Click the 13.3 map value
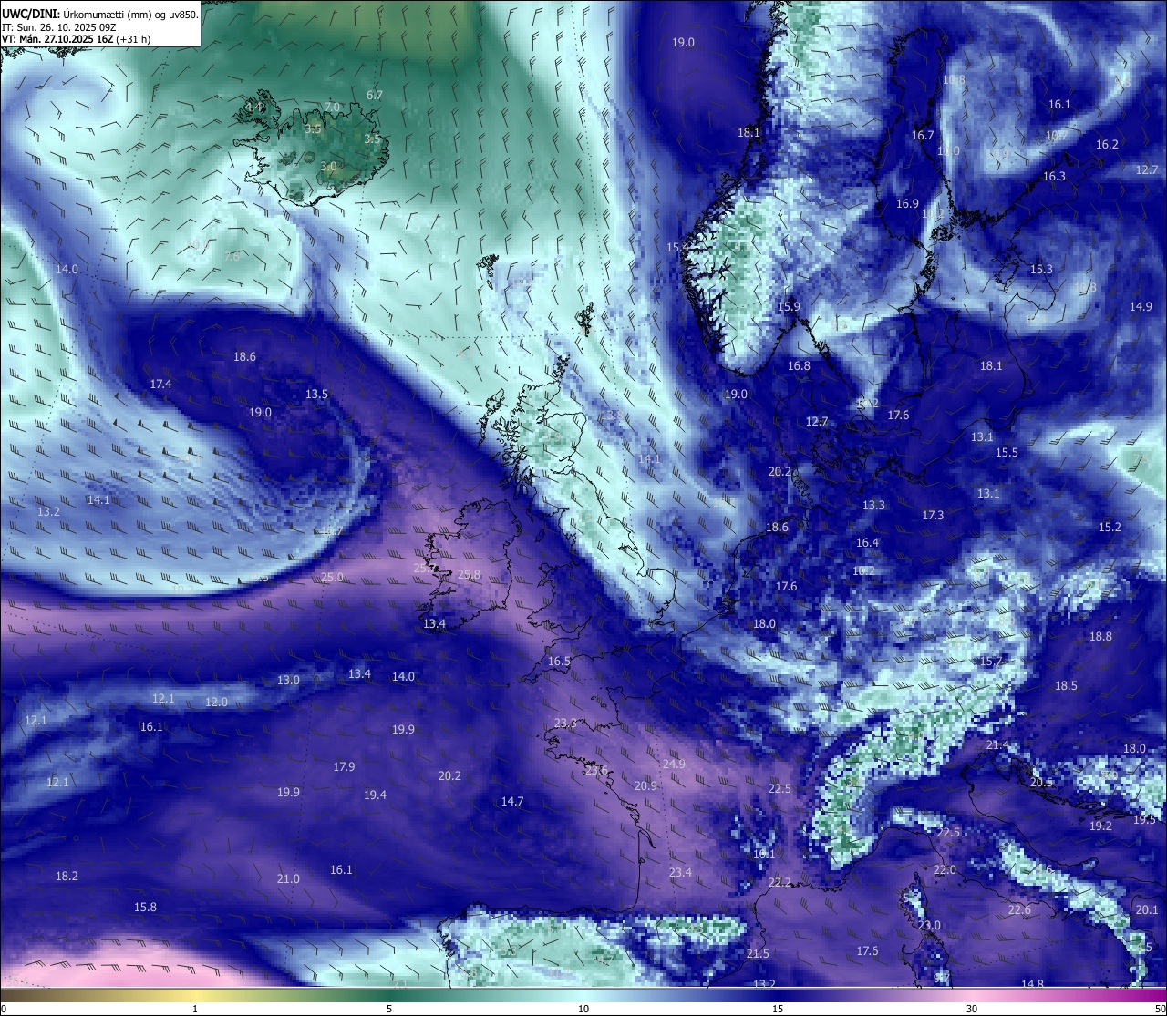 873,505
